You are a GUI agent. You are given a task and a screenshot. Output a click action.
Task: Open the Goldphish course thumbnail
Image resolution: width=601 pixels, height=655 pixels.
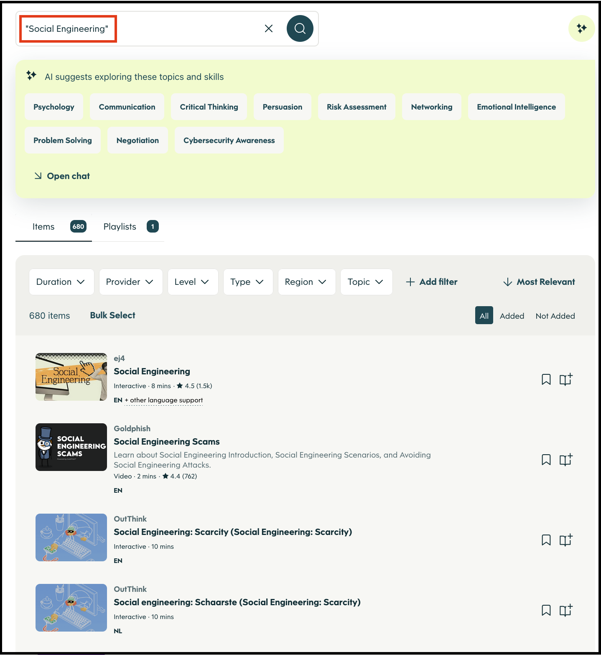pyautogui.click(x=71, y=447)
